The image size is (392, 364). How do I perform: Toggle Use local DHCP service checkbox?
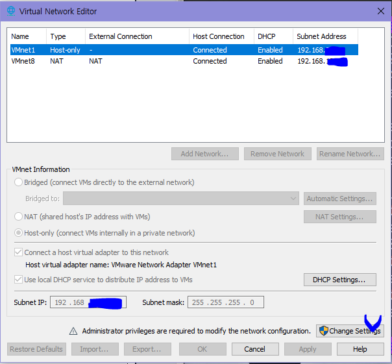point(18,279)
